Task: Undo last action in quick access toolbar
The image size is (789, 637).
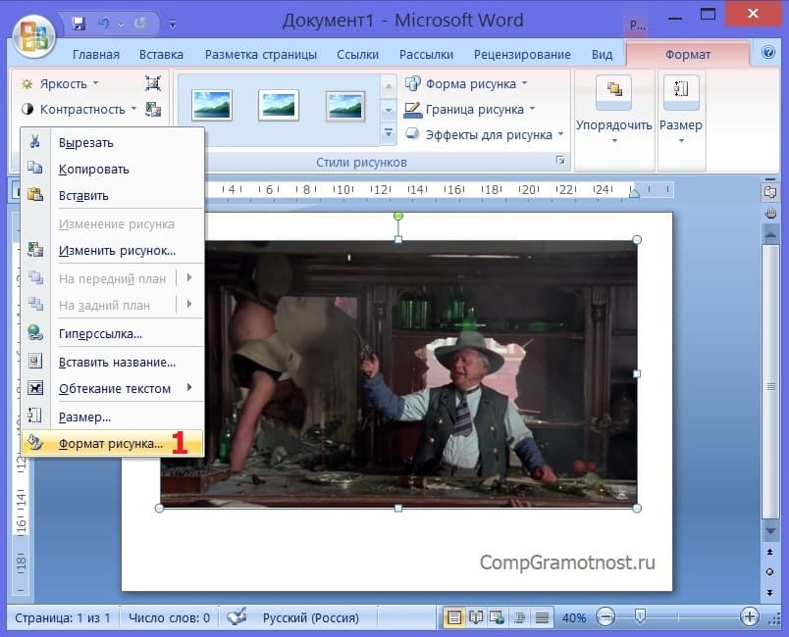Action: (x=104, y=24)
